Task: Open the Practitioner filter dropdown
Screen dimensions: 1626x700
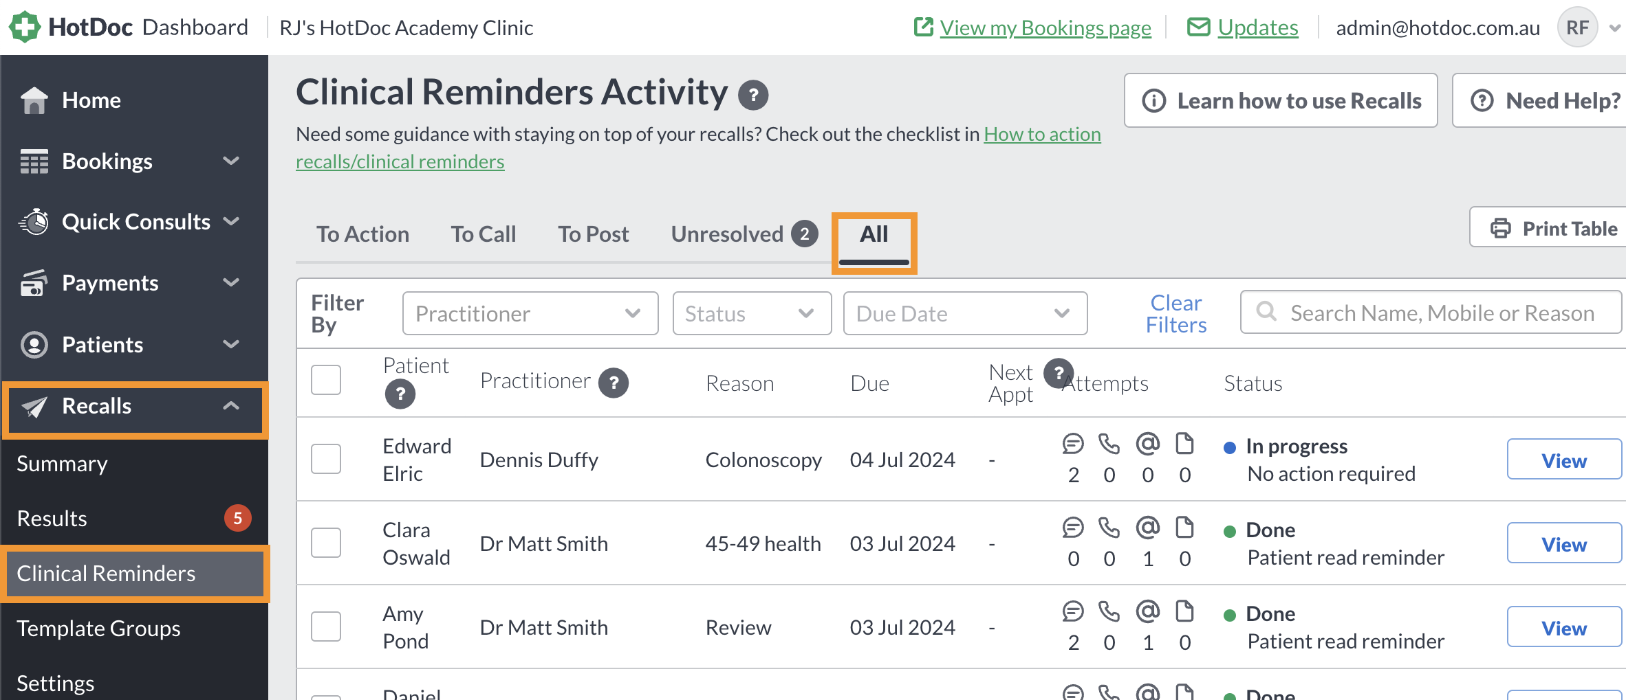Action: (530, 313)
